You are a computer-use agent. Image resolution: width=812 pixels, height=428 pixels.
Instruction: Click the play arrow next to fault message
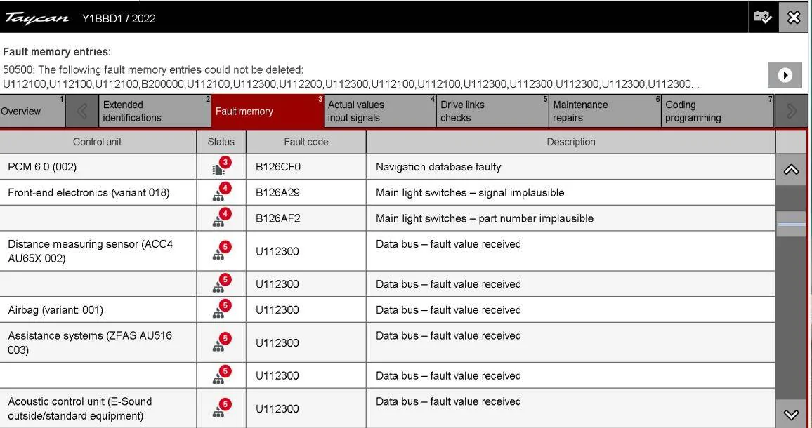[785, 76]
